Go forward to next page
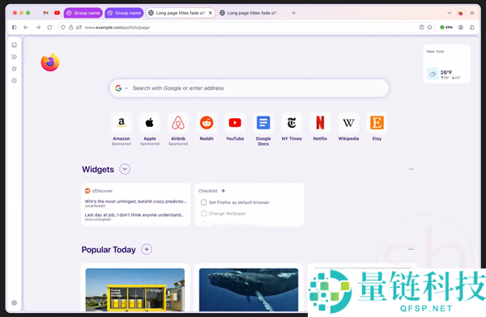Screen dimensions: 486x317 click(38, 27)
